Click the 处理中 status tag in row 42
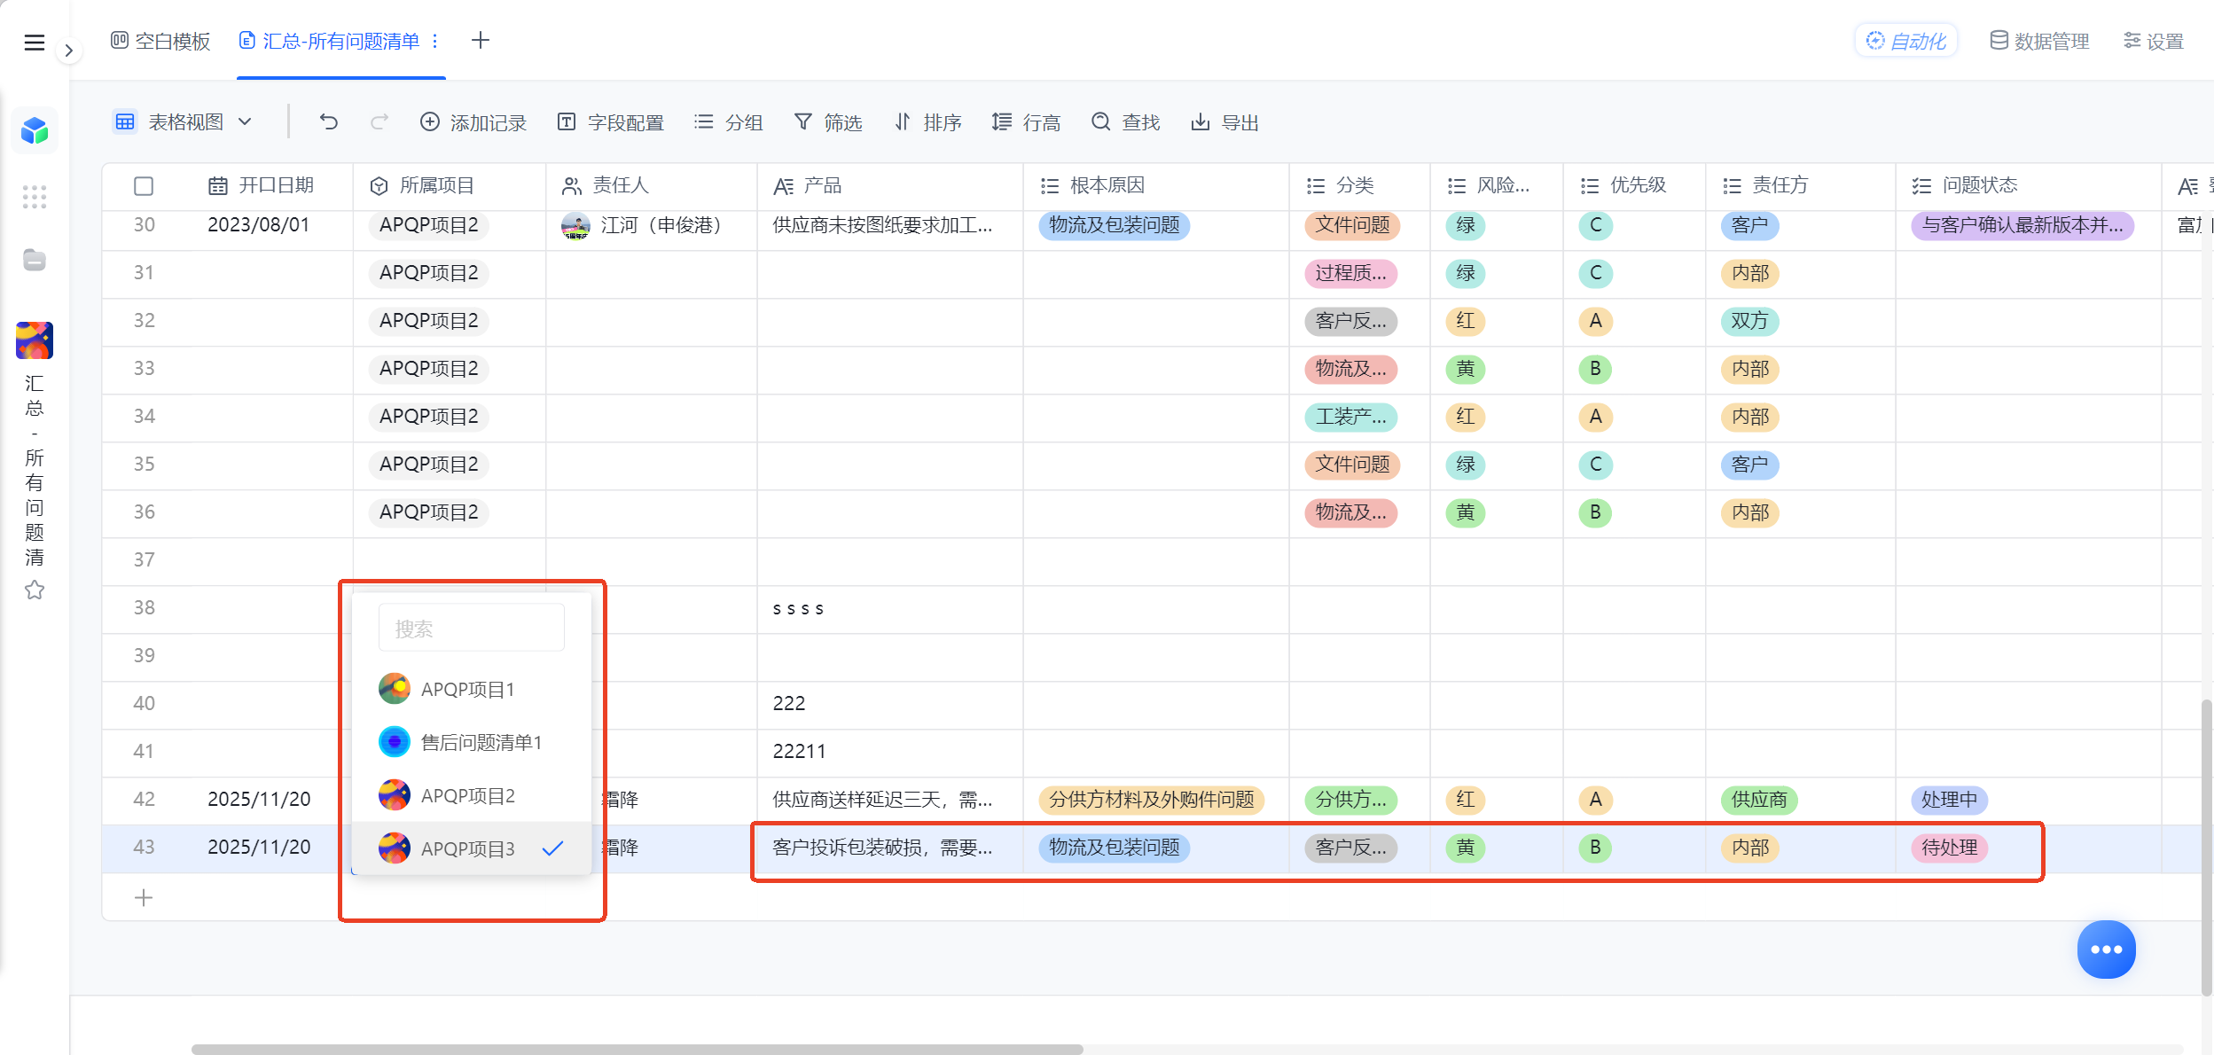 1949,800
